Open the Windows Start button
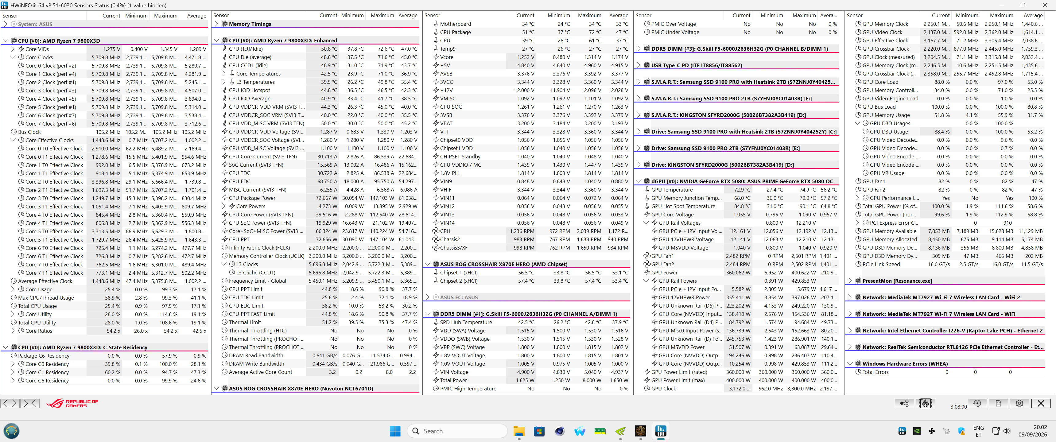This screenshot has height=442, width=1056. [395, 431]
